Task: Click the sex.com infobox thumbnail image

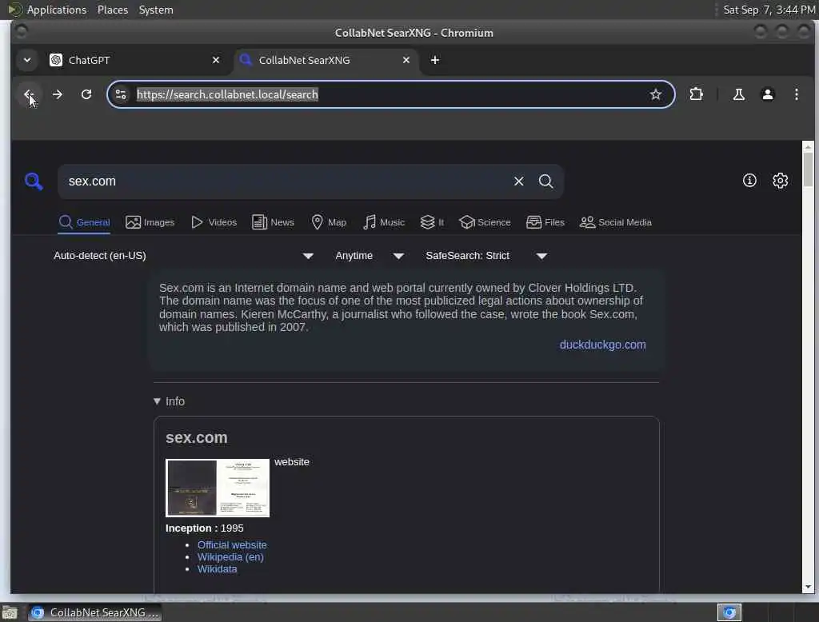Action: pyautogui.click(x=218, y=488)
